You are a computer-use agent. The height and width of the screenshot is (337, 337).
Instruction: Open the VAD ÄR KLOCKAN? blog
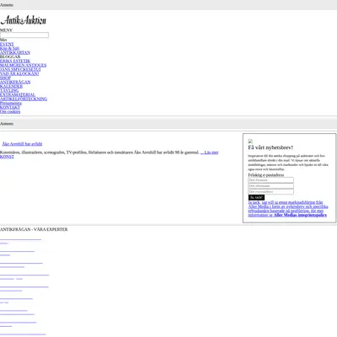point(19,73)
